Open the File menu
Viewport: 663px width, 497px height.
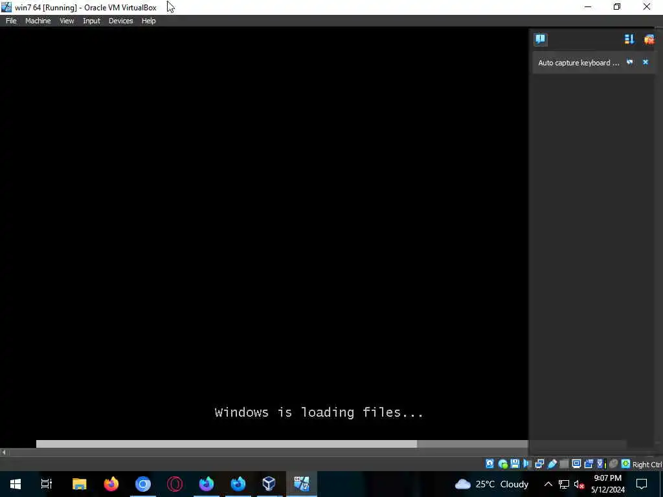coord(11,21)
